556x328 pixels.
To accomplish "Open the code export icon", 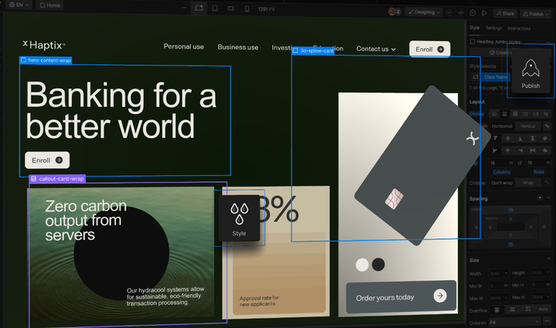I will coord(460,13).
